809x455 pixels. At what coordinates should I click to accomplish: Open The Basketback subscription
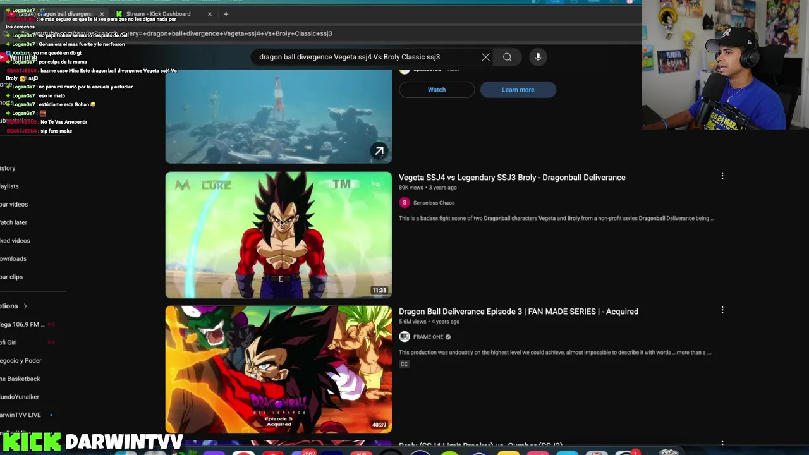(x=20, y=379)
